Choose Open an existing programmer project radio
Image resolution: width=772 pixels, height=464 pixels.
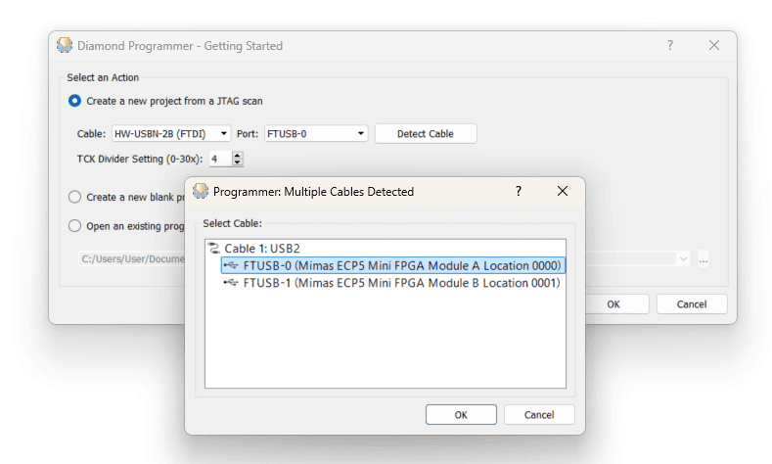pos(75,226)
